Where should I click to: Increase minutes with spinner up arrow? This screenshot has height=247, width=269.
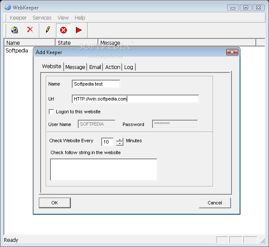coord(120,140)
